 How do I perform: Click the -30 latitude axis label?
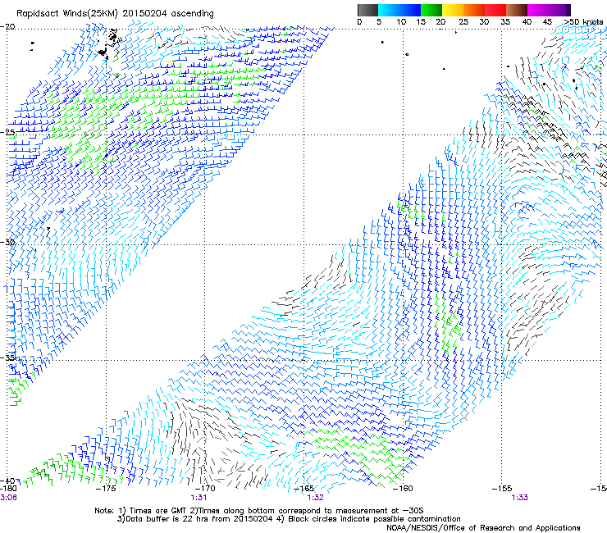pyautogui.click(x=7, y=242)
